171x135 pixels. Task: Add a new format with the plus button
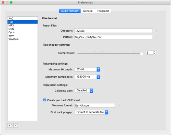[10, 125]
